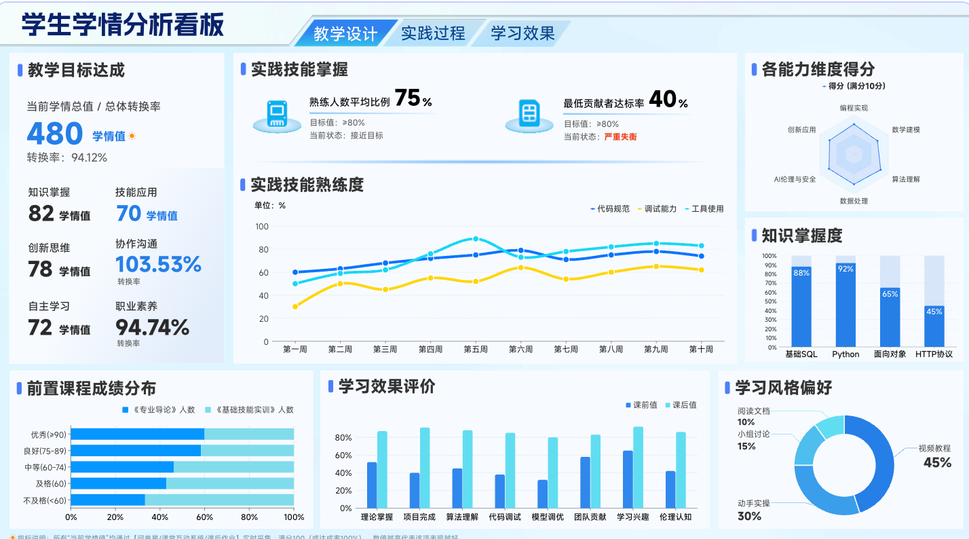Toggle the 课前值 legend entry
The width and height of the screenshot is (969, 539).
641,405
